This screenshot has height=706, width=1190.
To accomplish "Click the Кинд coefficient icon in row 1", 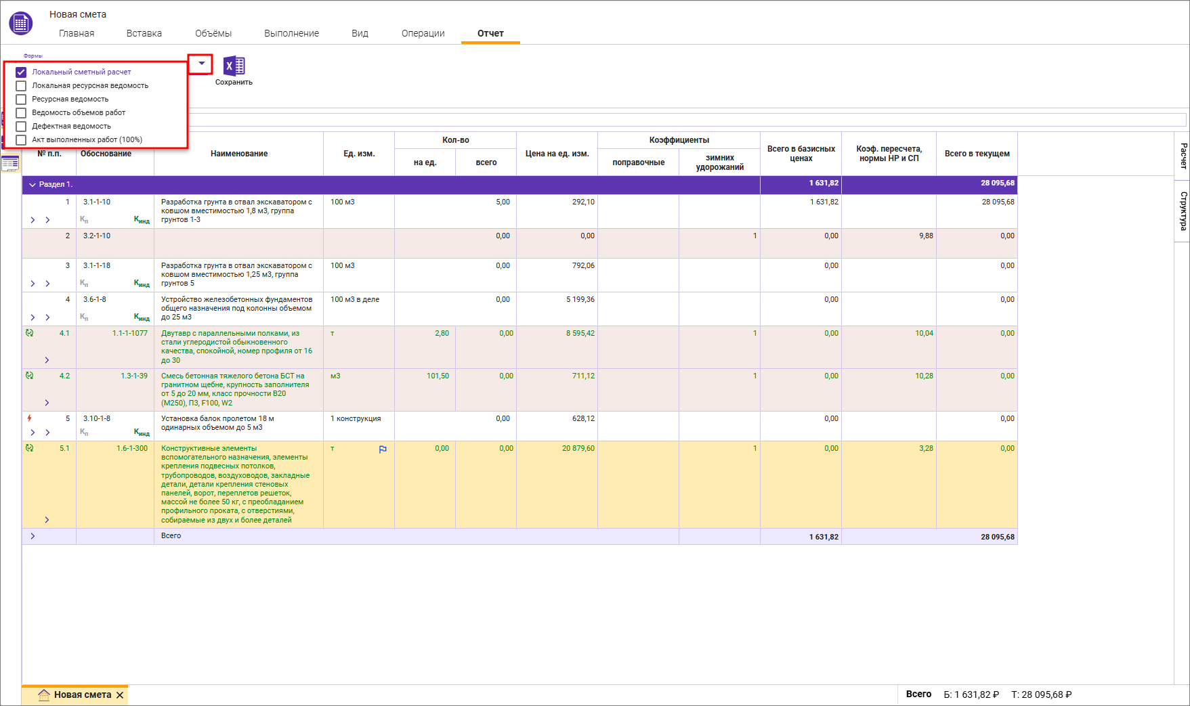I will click(x=142, y=220).
